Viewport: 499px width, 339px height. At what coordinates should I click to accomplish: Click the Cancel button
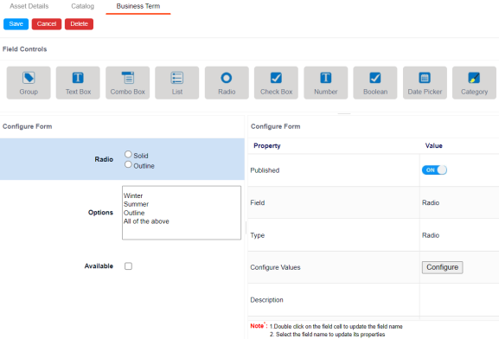click(x=47, y=24)
